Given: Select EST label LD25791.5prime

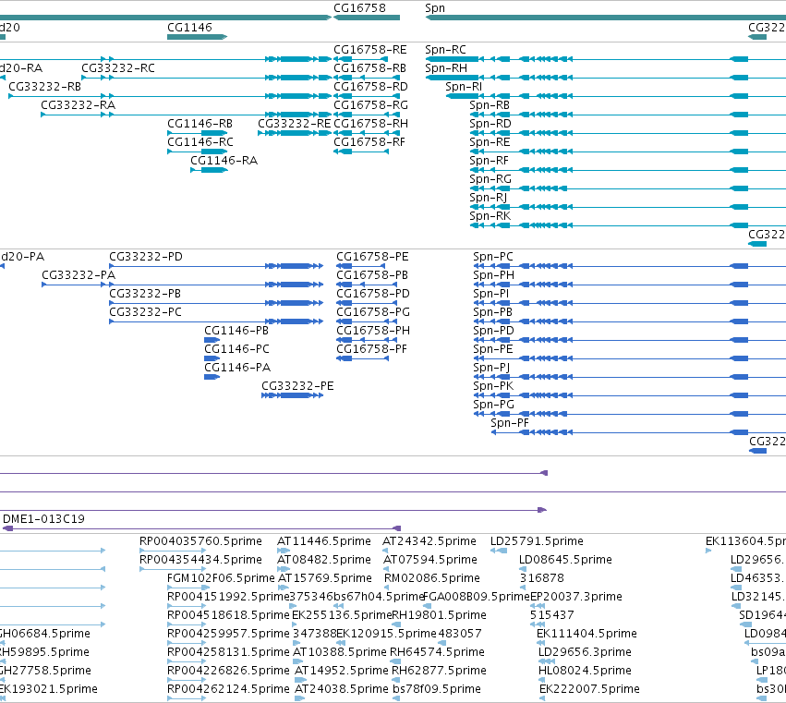Looking at the screenshot, I should 537,541.
